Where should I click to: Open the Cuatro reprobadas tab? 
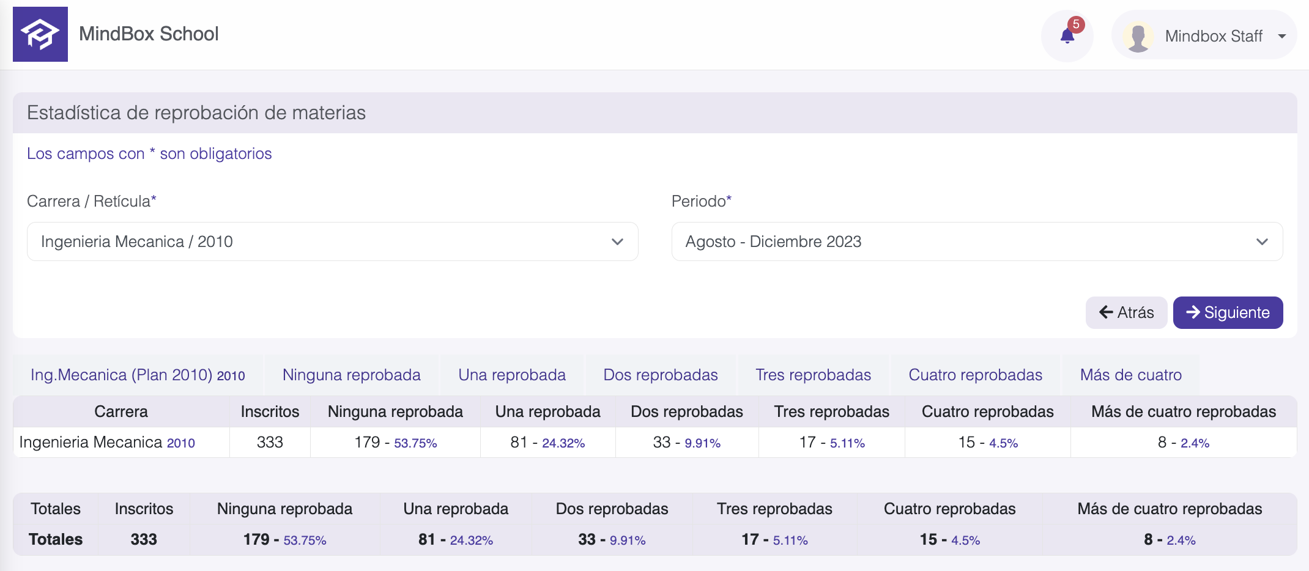(x=975, y=375)
